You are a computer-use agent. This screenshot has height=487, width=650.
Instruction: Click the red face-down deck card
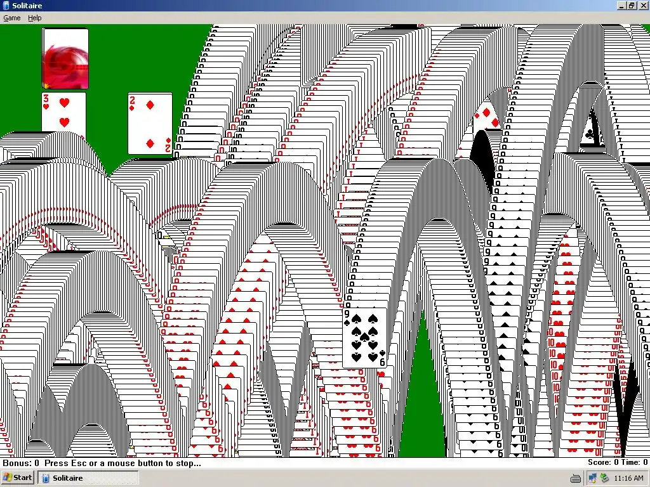(65, 58)
